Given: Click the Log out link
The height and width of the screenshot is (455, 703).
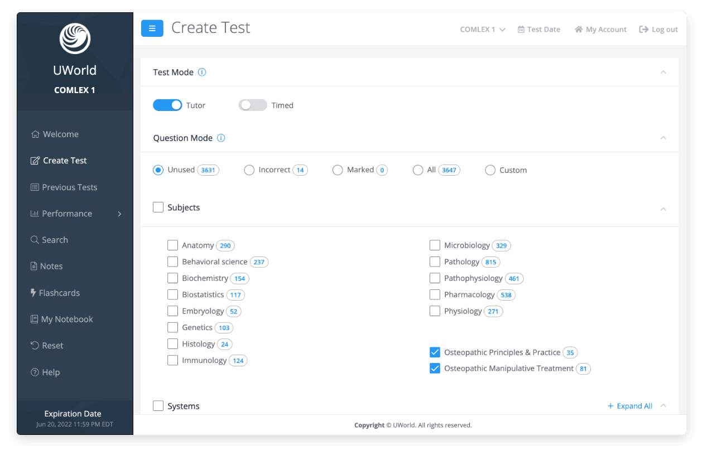Looking at the screenshot, I should 658,30.
